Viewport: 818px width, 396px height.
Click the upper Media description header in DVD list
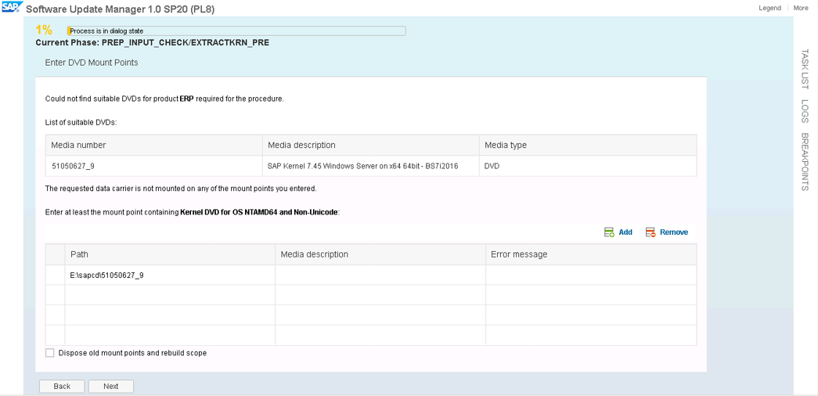pos(370,145)
